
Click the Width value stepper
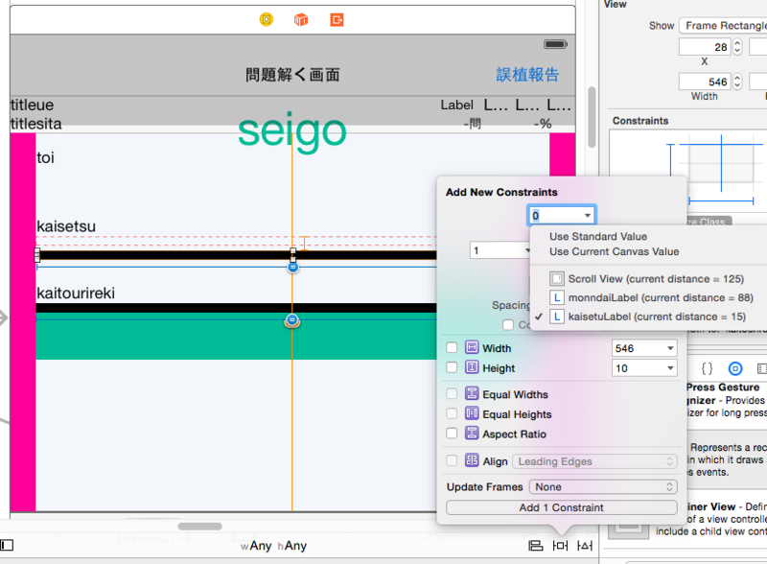737,82
